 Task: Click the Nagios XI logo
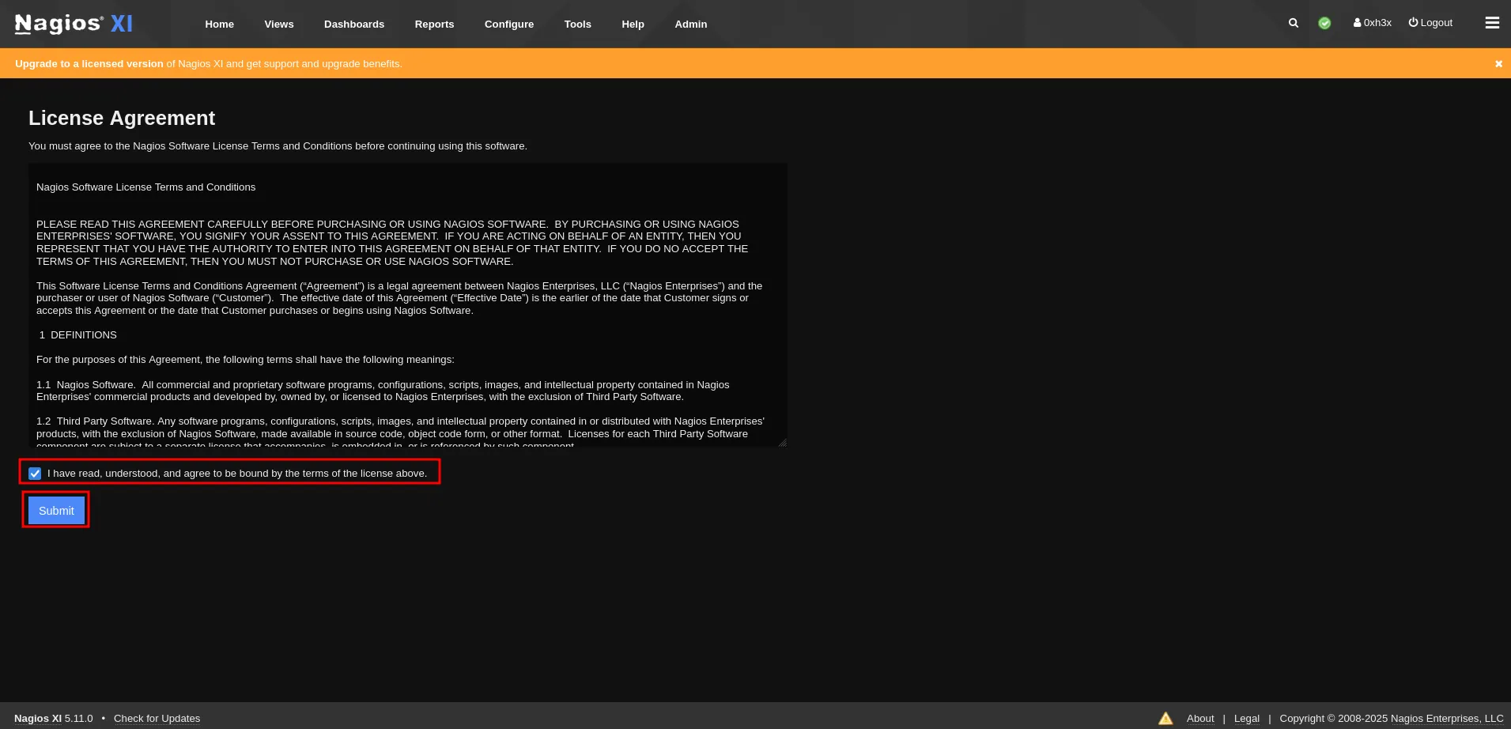(74, 24)
